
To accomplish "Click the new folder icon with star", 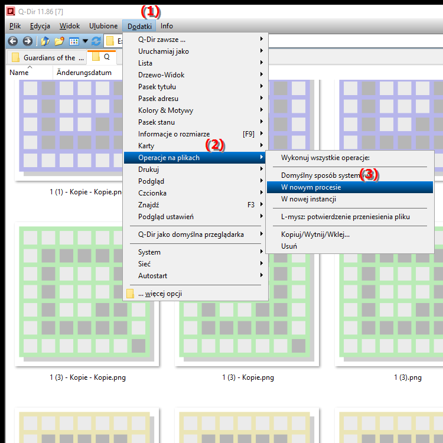I will (x=59, y=41).
